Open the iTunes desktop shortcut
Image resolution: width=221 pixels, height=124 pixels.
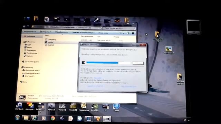coord(116,107)
